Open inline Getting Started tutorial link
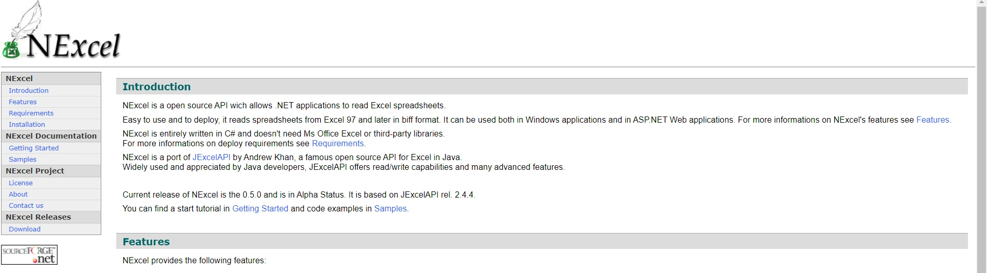 click(260, 208)
